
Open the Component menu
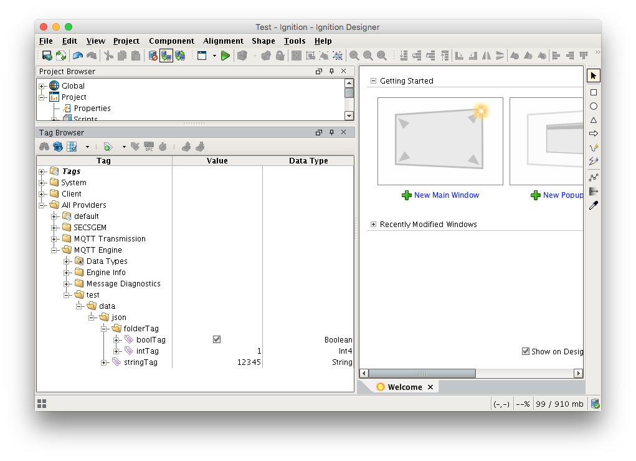(171, 41)
